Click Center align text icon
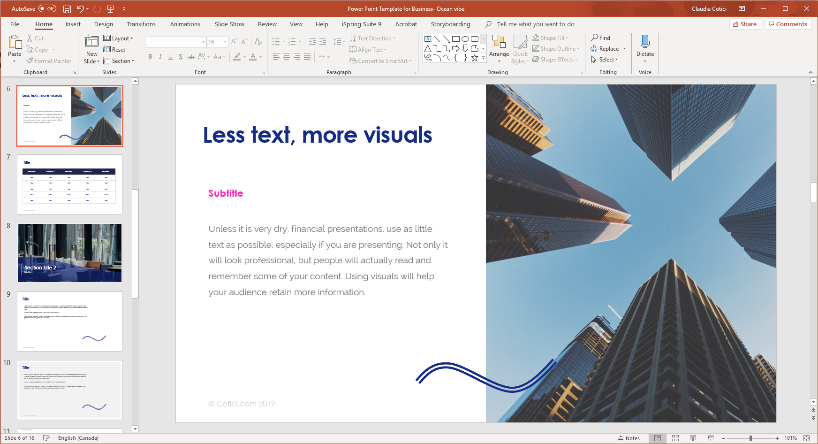The width and height of the screenshot is (818, 444). click(287, 57)
